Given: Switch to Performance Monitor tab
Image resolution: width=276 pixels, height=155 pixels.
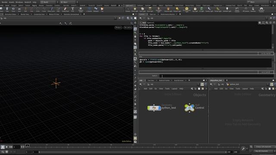Looking at the screenshot, I should [x=168, y=14].
